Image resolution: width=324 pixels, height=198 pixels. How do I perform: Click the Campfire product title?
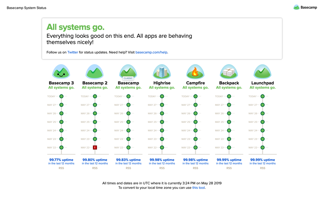(195, 83)
